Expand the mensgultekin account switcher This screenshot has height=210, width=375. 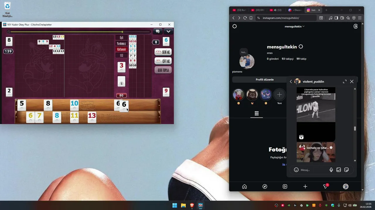click(294, 27)
